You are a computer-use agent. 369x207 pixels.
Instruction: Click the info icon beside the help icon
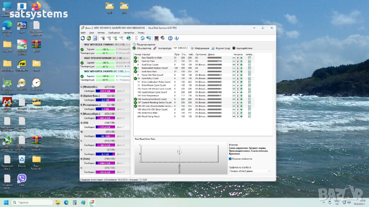[x=176, y=38]
